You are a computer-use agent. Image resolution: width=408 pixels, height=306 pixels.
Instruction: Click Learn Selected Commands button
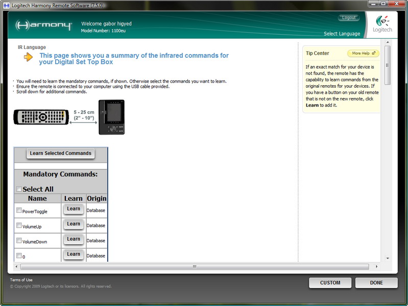pos(60,154)
